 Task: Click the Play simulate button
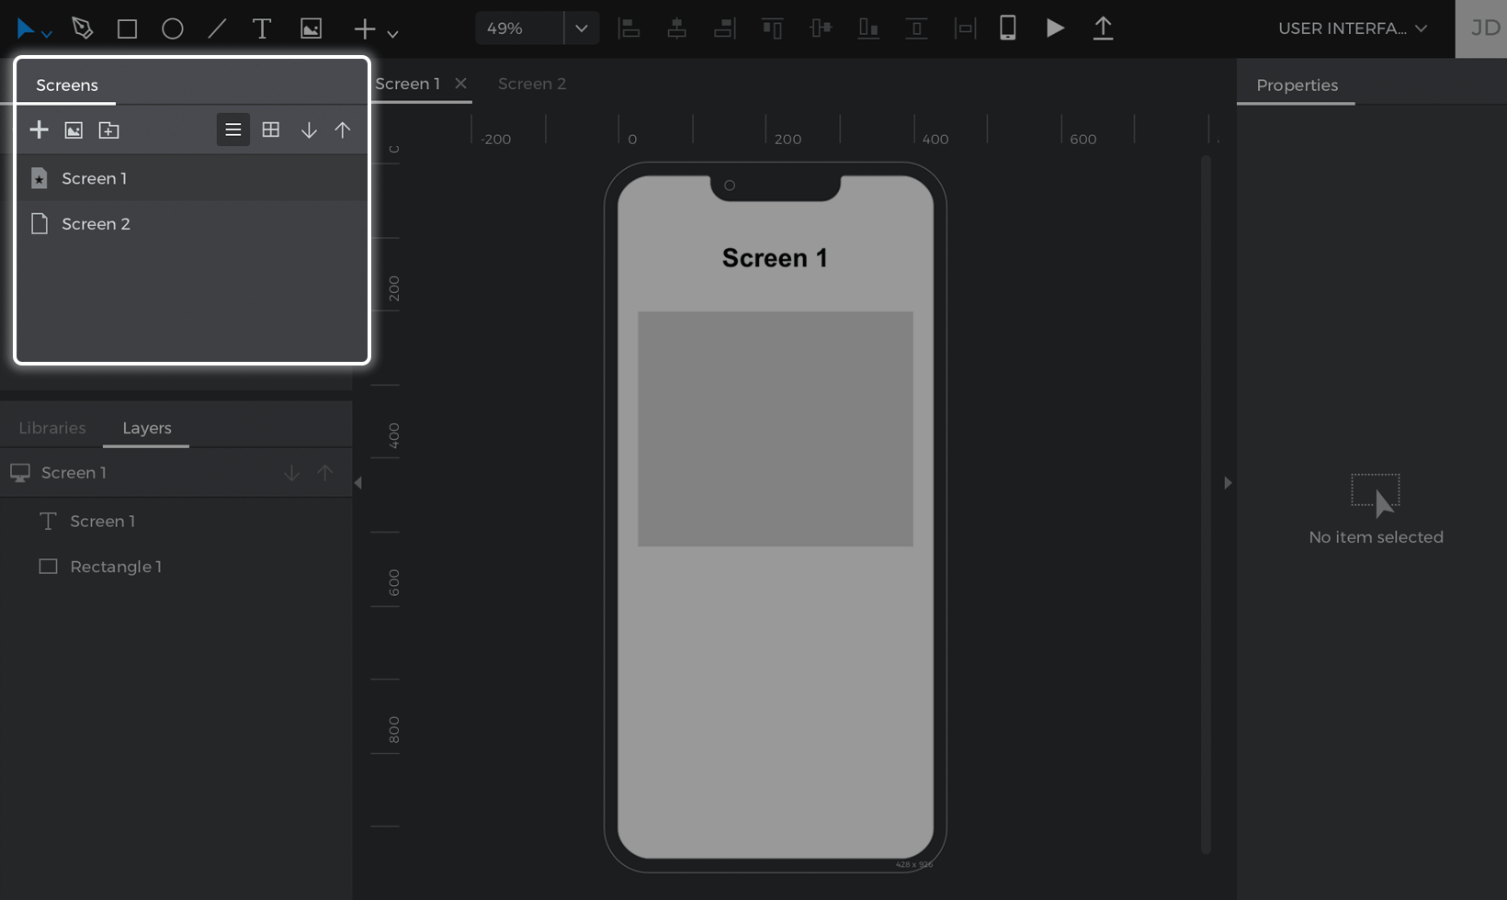[x=1056, y=28]
